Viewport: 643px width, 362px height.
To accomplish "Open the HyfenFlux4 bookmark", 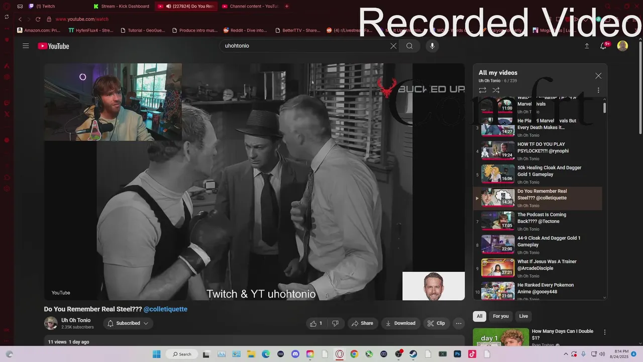I will (91, 30).
